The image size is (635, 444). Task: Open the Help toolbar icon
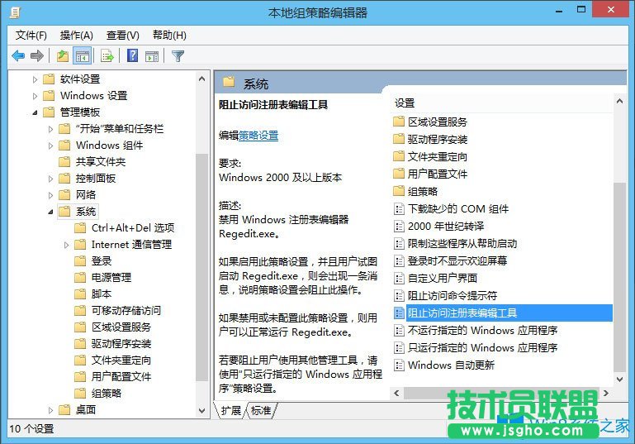tap(132, 55)
